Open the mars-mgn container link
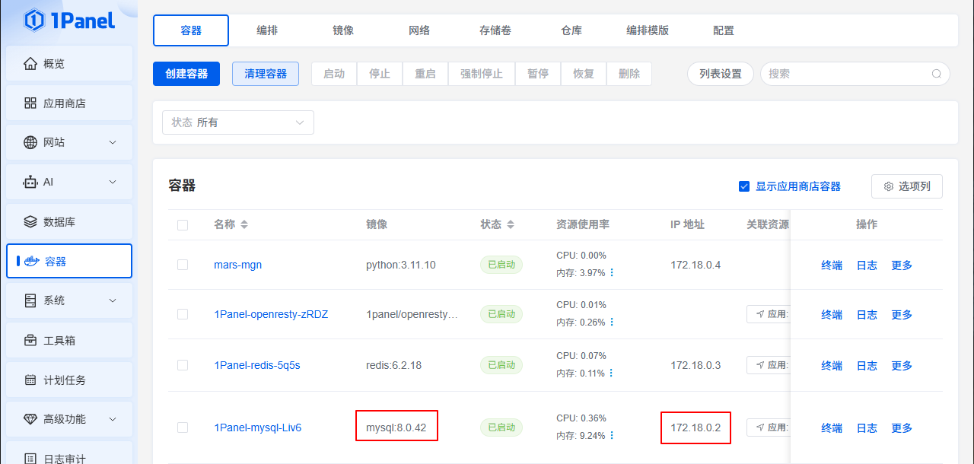This screenshot has height=464, width=974. click(x=238, y=265)
